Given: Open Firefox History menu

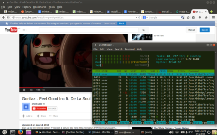Looking at the screenshot, I should 27,7.
